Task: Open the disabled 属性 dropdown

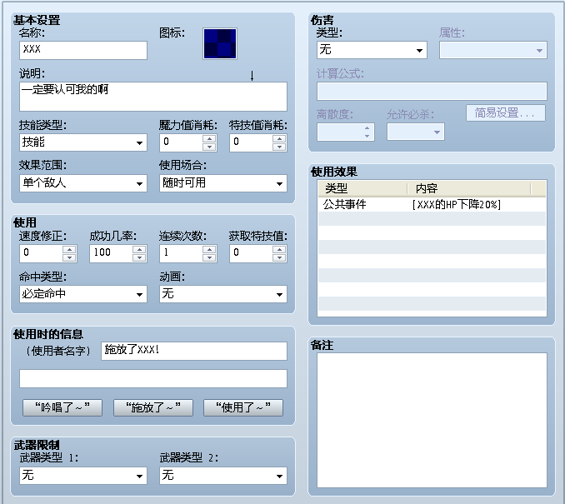Action: coord(493,50)
